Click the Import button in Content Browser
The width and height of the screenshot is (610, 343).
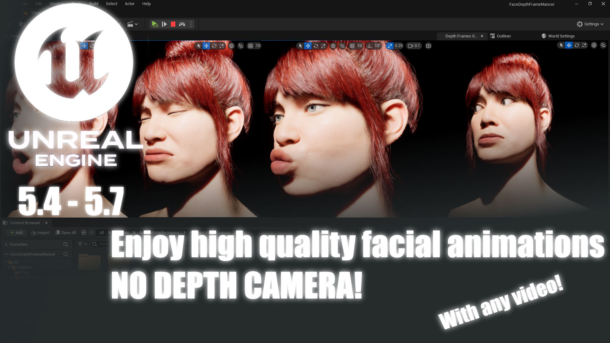[40, 232]
